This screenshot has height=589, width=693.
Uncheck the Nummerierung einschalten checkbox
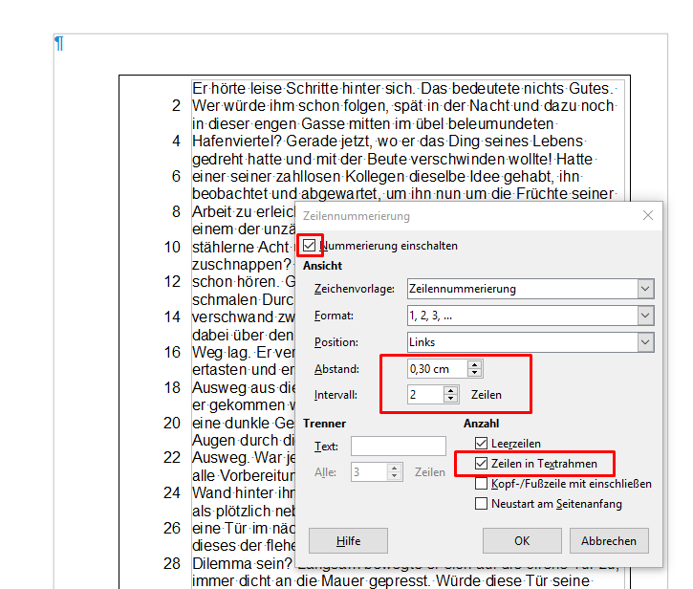(x=310, y=246)
